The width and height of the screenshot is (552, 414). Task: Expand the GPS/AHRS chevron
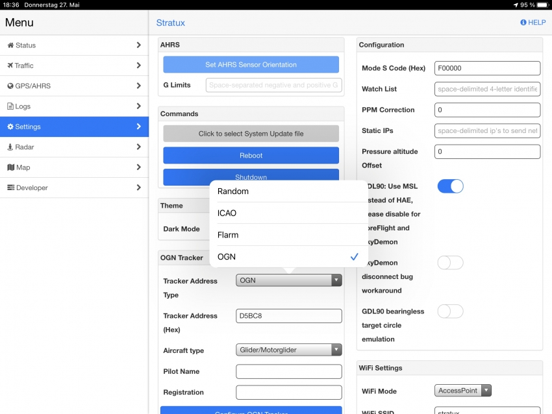pos(139,86)
